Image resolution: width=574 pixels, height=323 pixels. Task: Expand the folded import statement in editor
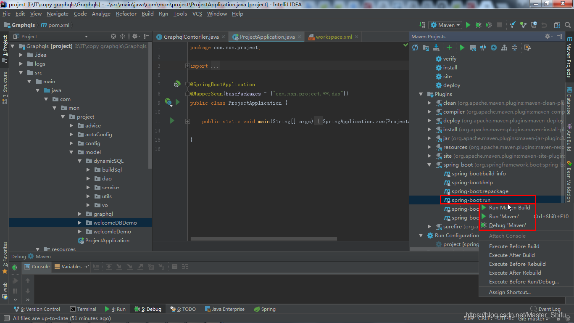point(187,66)
